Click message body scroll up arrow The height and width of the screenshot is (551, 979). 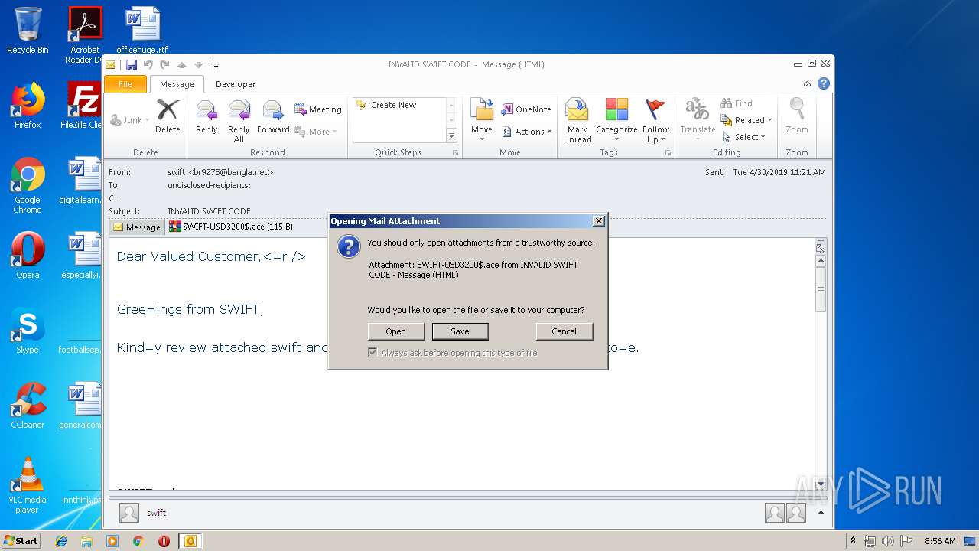pyautogui.click(x=821, y=261)
